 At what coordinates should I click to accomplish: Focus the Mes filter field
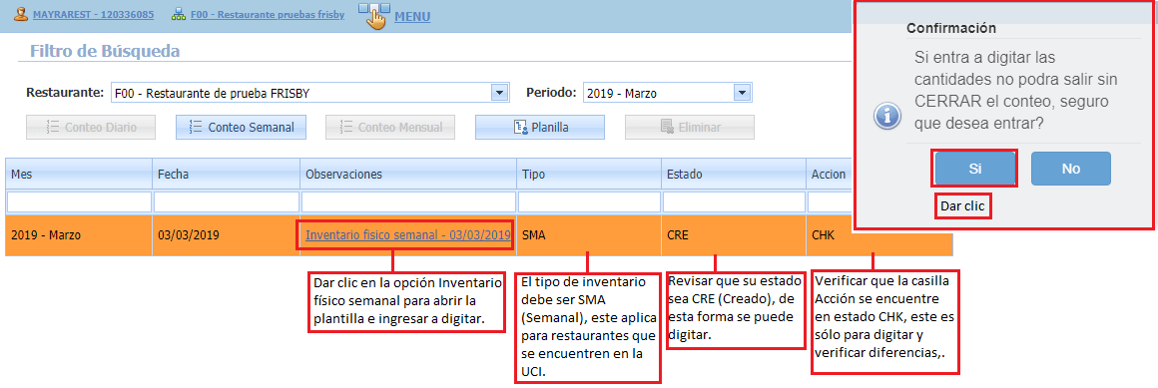[x=79, y=202]
